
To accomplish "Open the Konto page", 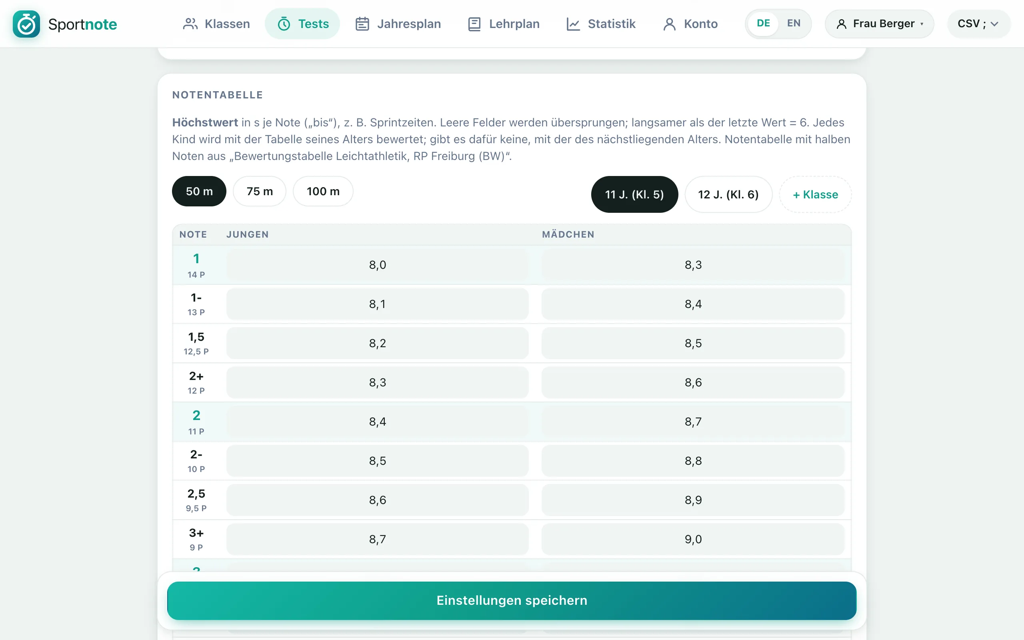I will click(690, 24).
